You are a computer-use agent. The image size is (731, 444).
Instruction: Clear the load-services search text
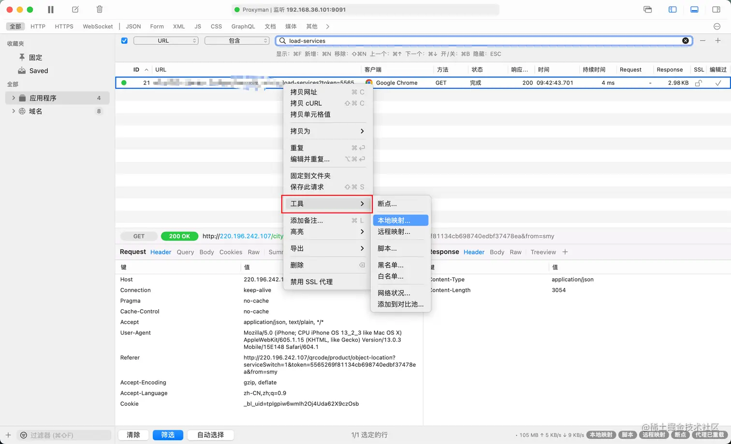click(686, 41)
